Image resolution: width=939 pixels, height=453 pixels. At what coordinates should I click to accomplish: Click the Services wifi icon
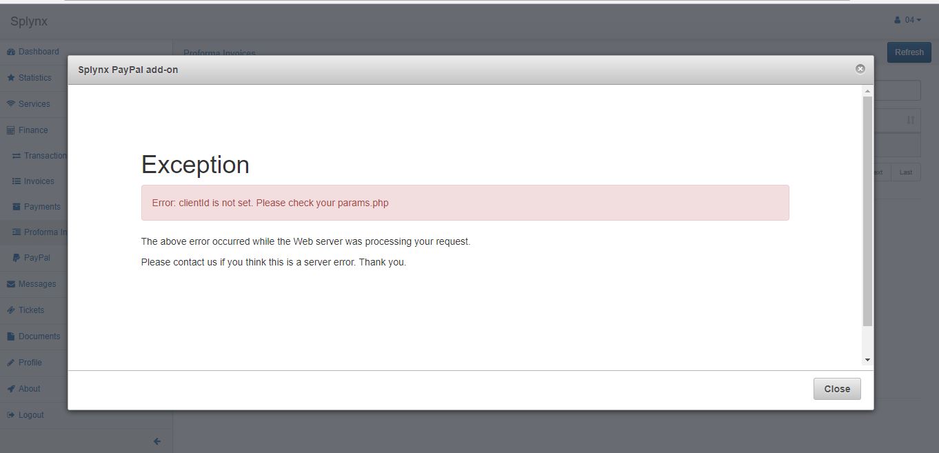coord(11,104)
